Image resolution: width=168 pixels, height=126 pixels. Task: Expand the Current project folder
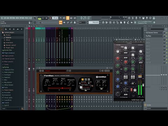pyautogui.click(x=9, y=33)
